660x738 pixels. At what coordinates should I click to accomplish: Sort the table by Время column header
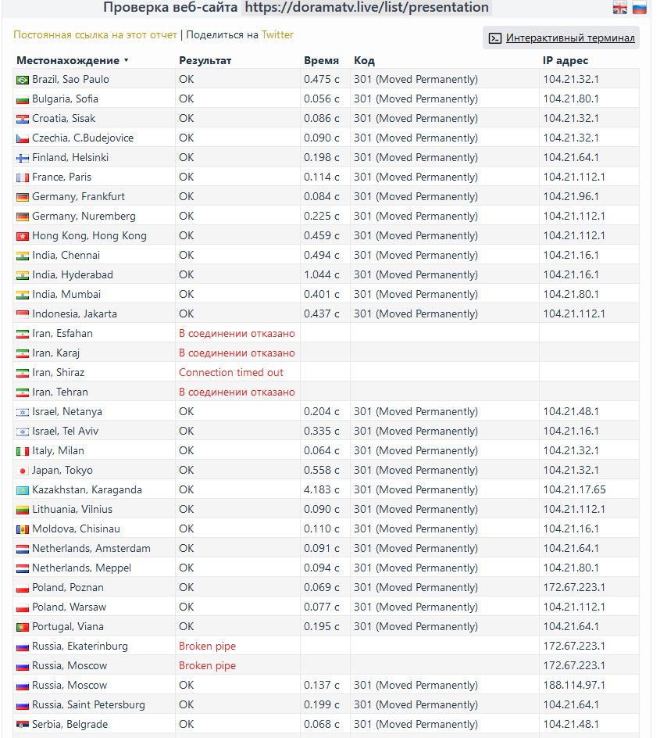[x=321, y=60]
